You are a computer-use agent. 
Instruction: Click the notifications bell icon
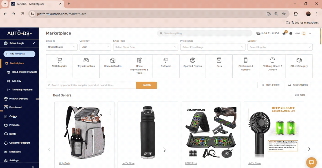(x=291, y=33)
